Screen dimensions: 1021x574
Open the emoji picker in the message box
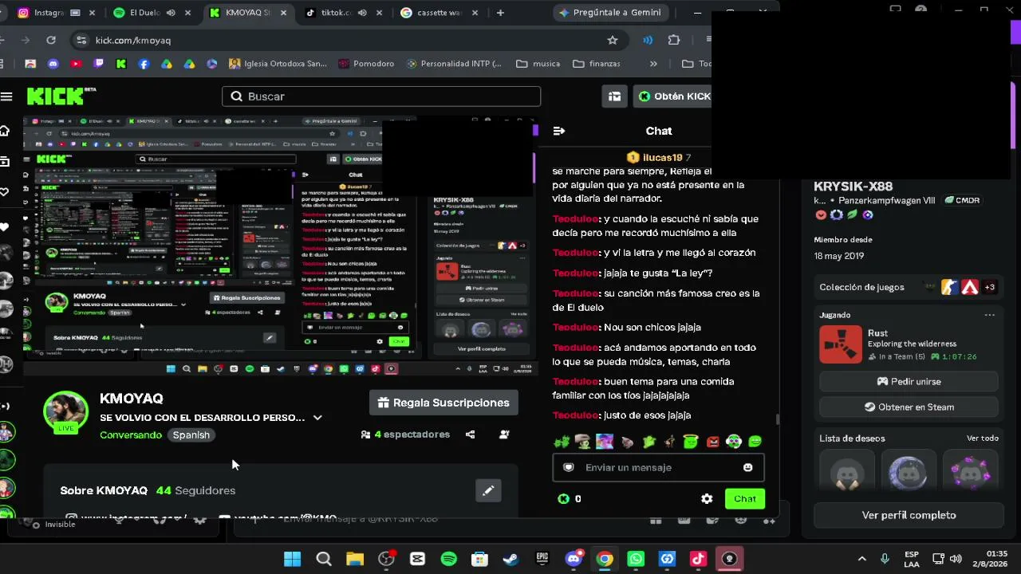[747, 468]
